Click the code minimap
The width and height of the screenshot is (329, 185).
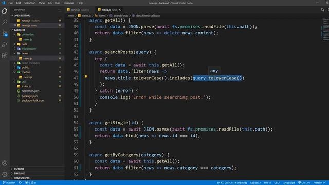click(x=325, y=29)
